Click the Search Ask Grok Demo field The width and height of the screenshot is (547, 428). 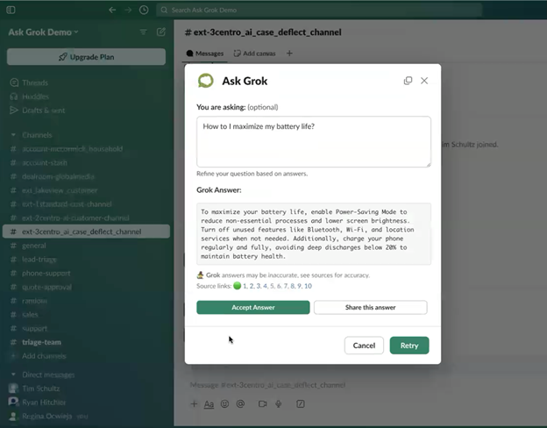pyautogui.click(x=319, y=11)
